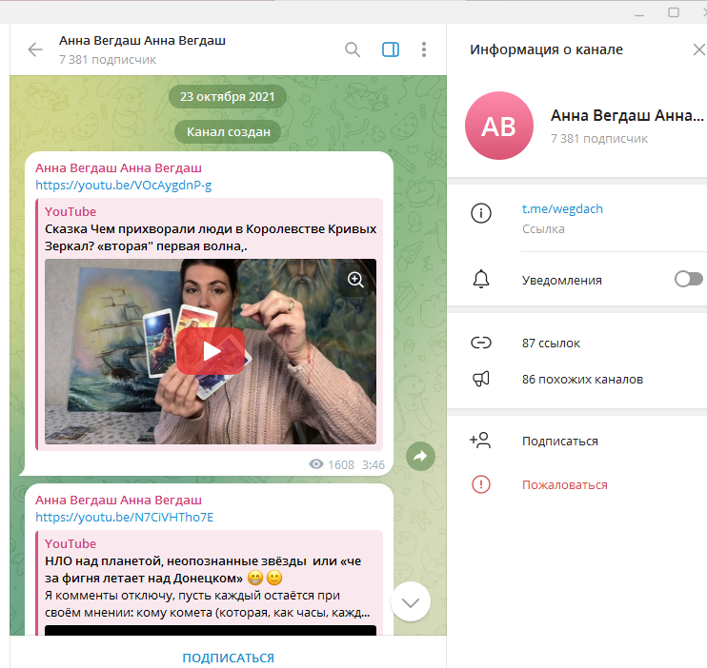Click the megaphone similar channels icon
707x668 pixels.
point(481,379)
